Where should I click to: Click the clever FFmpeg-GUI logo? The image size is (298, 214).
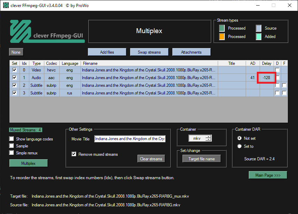point(47,31)
